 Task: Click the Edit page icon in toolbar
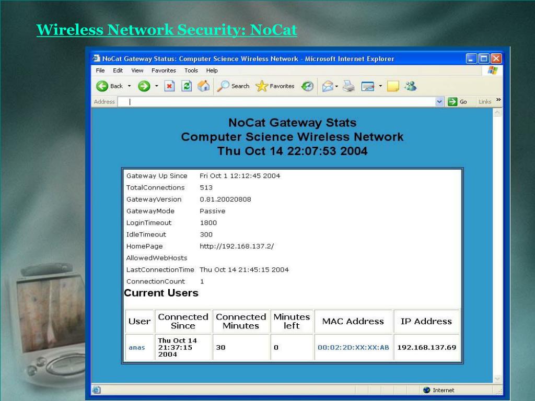(368, 86)
